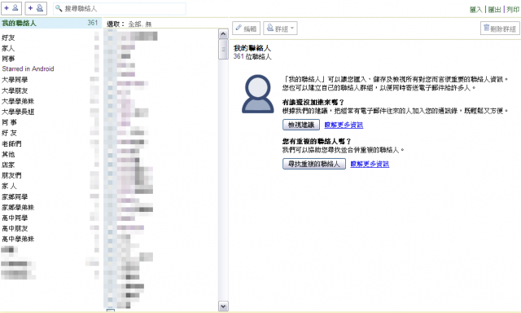Click the magnifier icon in search box
The height and width of the screenshot is (313, 521).
[x=59, y=8]
